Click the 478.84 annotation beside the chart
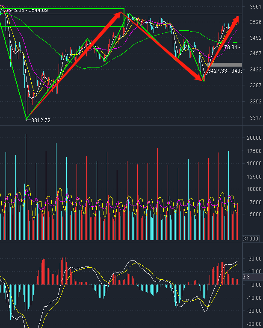This screenshot has height=328, width=263. point(230,47)
